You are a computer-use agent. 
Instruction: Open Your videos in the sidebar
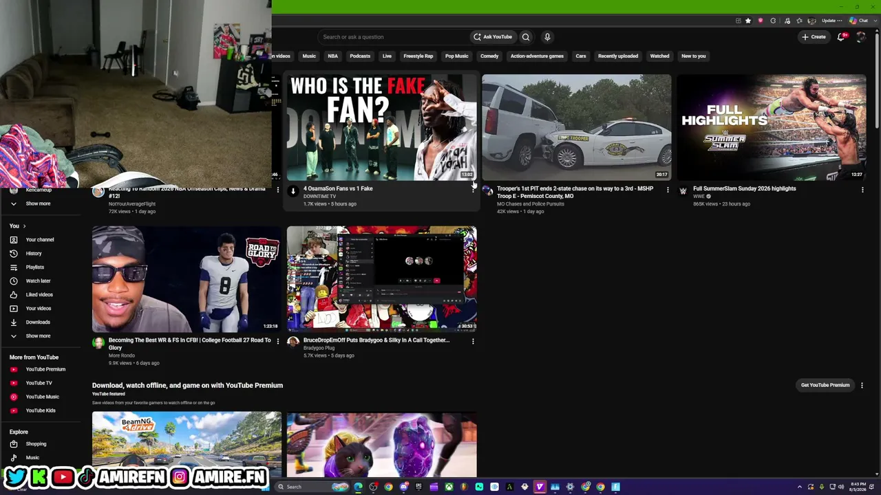pos(39,308)
